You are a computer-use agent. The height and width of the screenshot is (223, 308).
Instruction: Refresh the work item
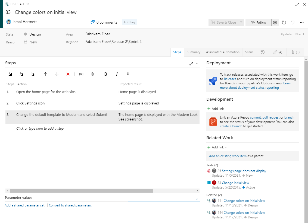click(284, 23)
